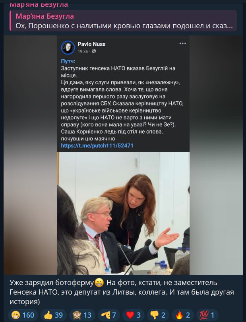Screen dimensions: 246x322
Task: Jump to the quoted reply about Порошенко
Action: 123,21
